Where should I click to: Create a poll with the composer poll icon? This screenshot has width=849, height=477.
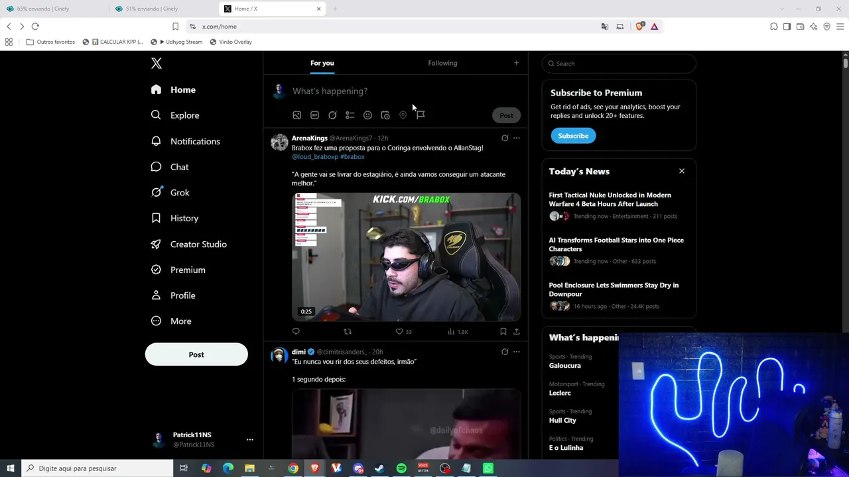(x=350, y=115)
